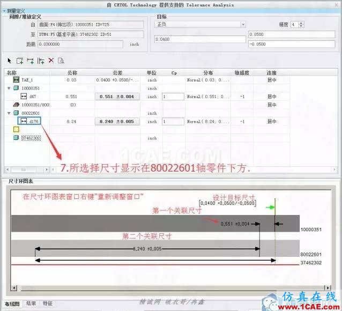Click the 距离 distance field 0.0300000
This screenshot has height=311, width=342.
tap(80, 44)
